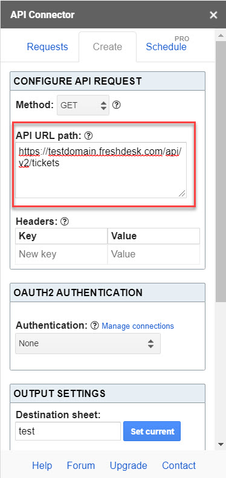Click the help icon next to Headers

coord(64,222)
